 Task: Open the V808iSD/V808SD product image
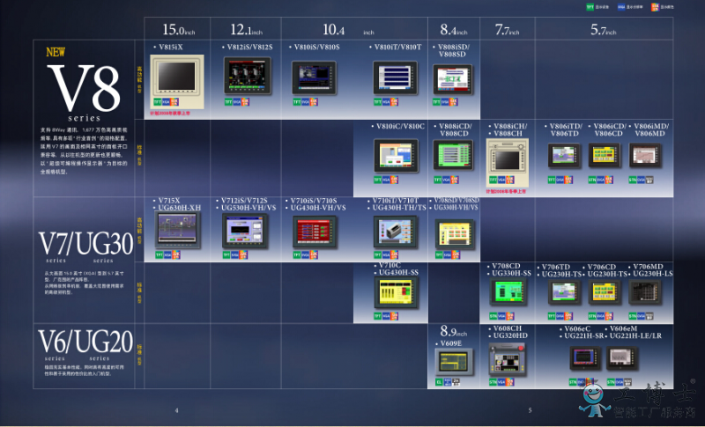pyautogui.click(x=453, y=79)
